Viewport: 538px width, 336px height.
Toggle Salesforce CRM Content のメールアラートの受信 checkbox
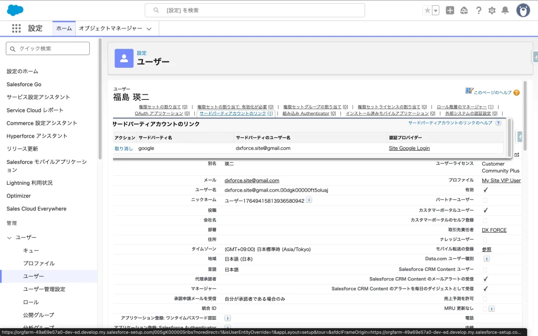click(x=485, y=279)
